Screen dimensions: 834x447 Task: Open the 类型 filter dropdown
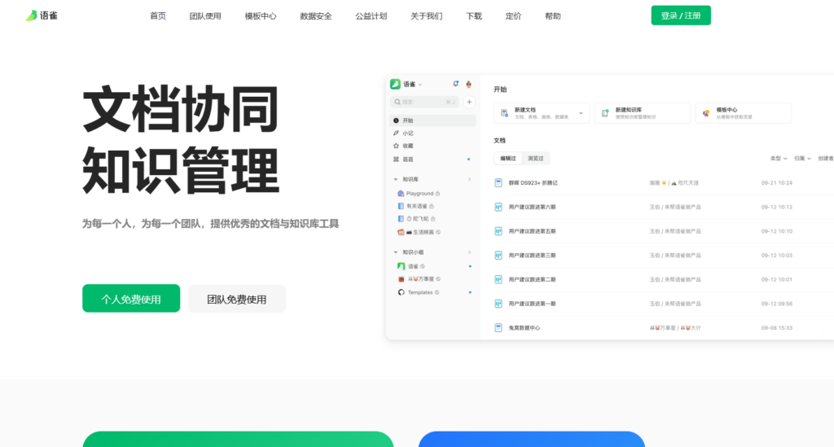tap(779, 158)
